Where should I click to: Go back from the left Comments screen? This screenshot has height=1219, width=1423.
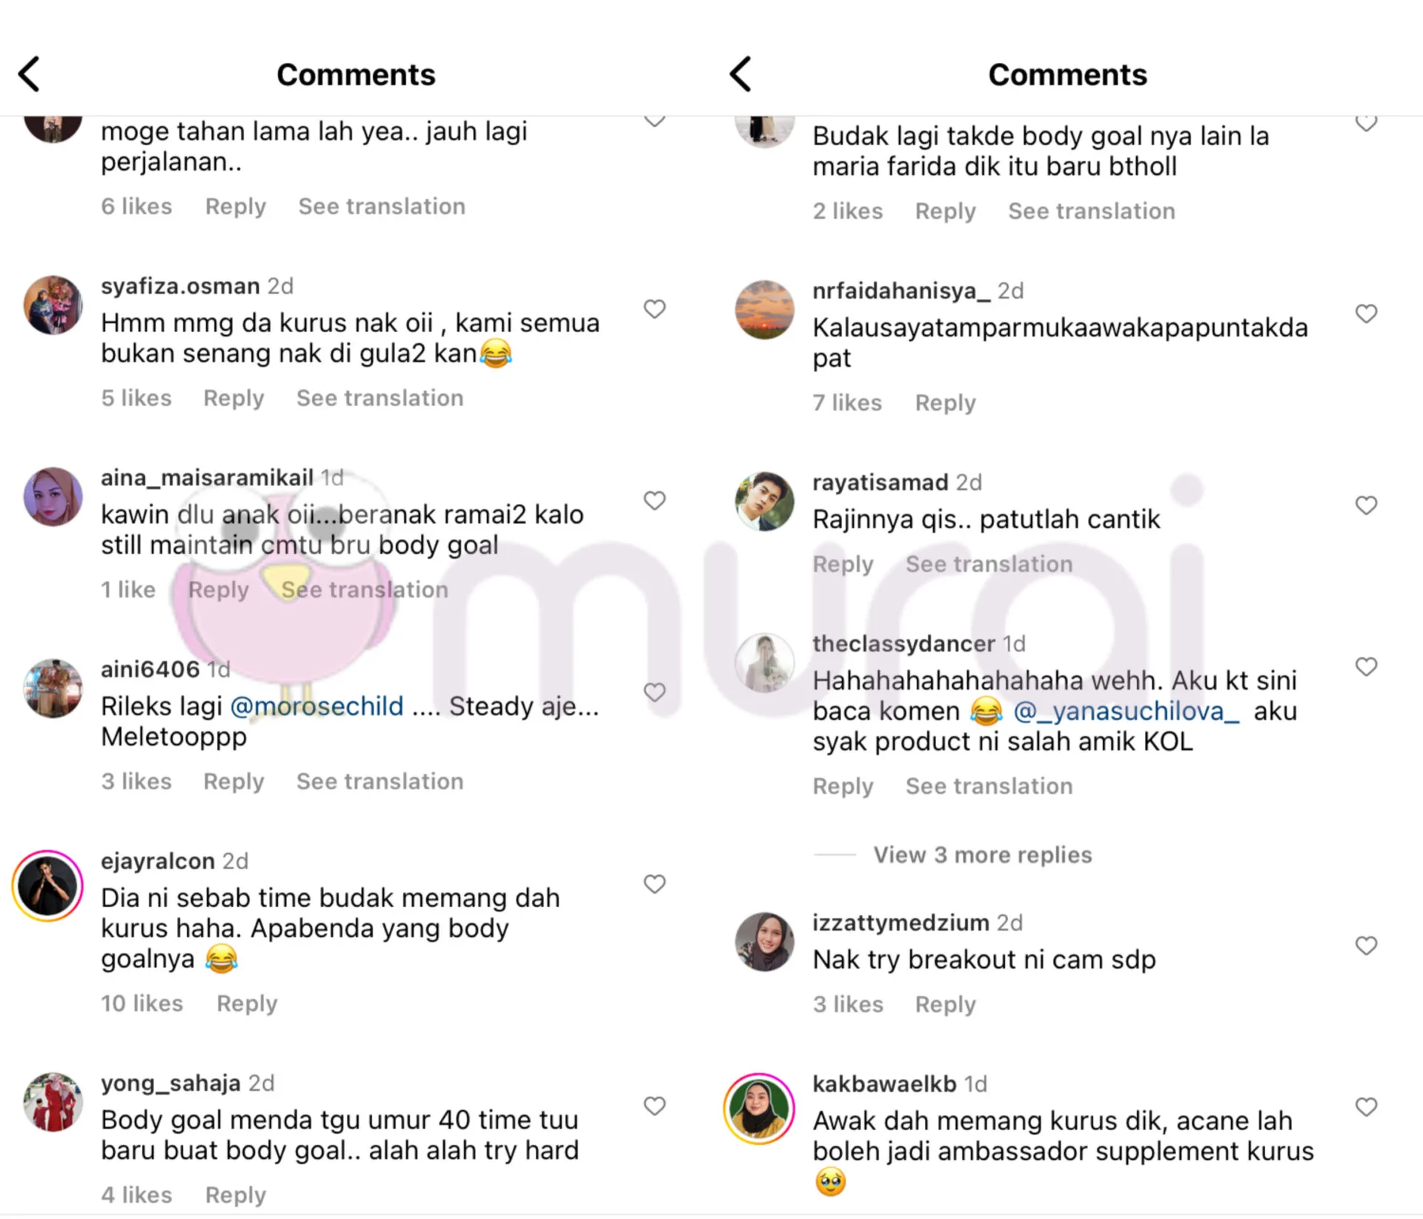point(29,74)
